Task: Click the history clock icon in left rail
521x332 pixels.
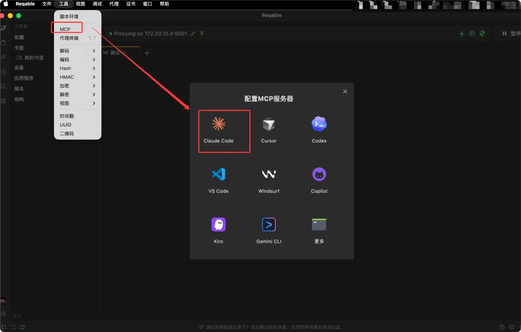Action: click(x=3, y=72)
